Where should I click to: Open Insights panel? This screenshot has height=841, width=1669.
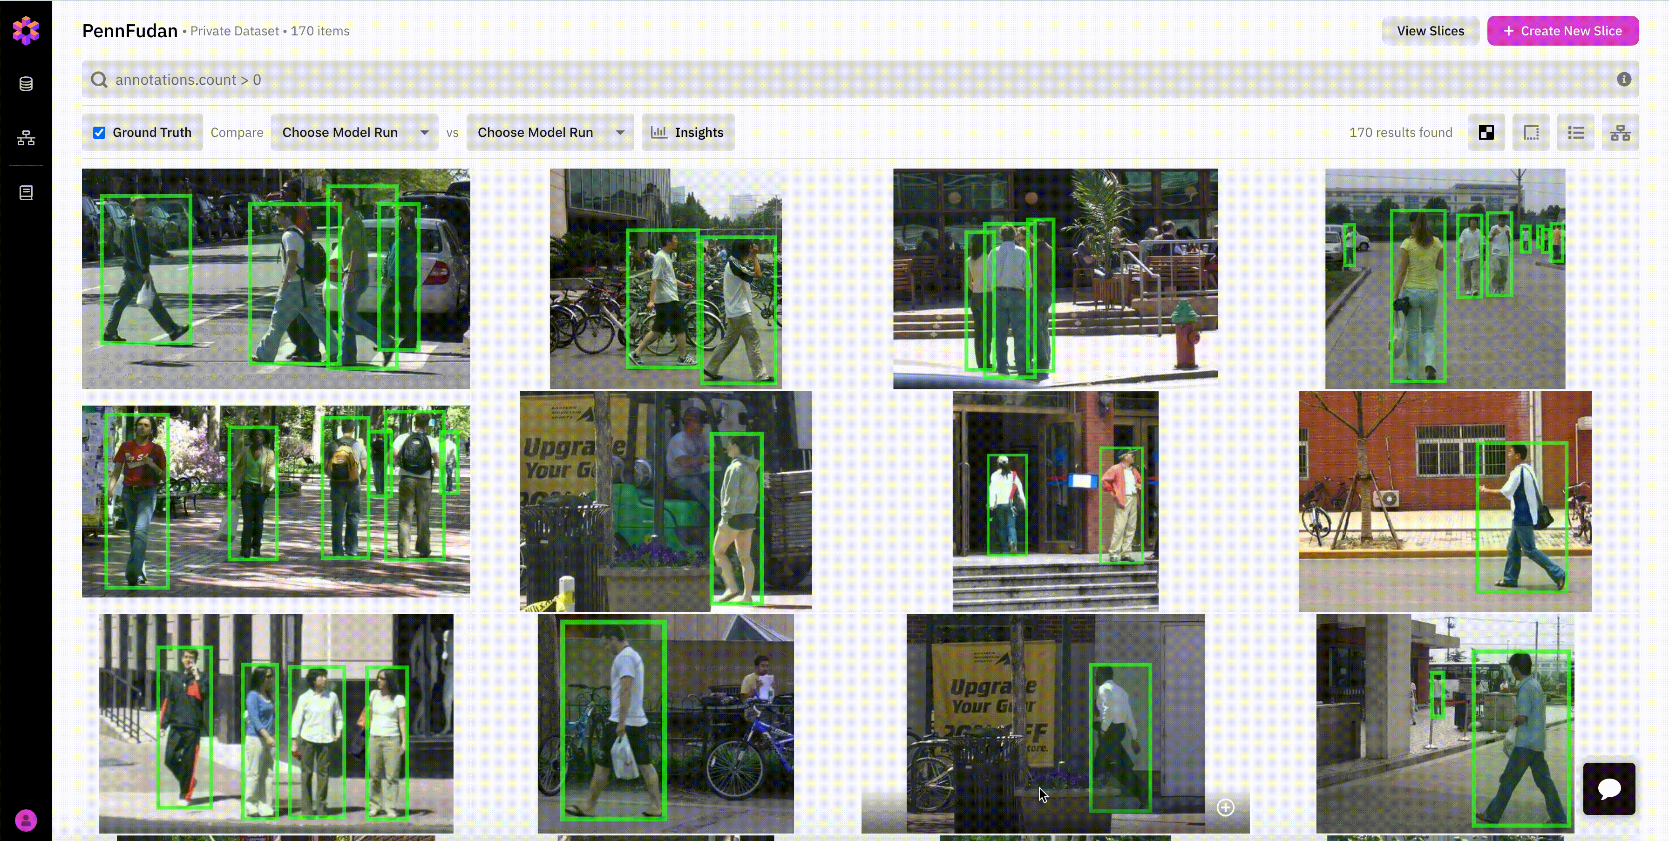click(x=687, y=132)
